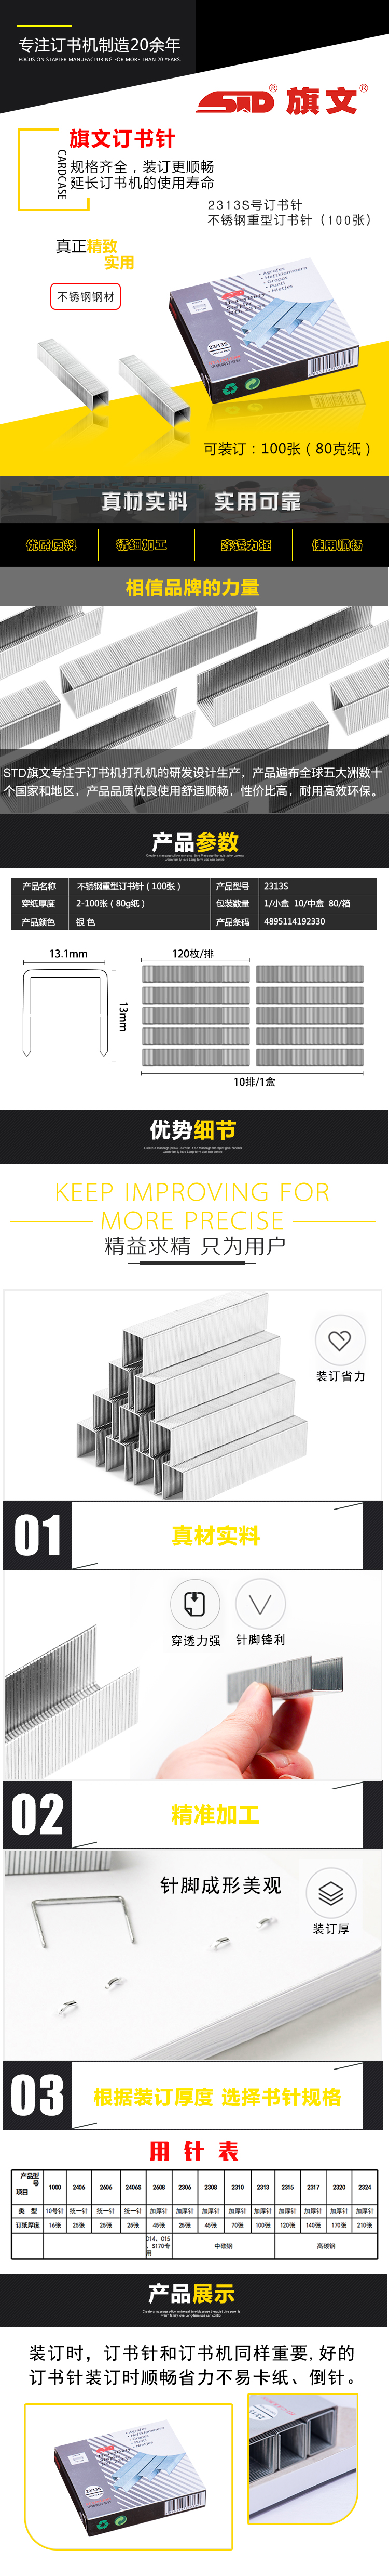The height and width of the screenshot is (2576, 389).
Task: Click the STD 旗文 brand logo
Action: [x=281, y=99]
